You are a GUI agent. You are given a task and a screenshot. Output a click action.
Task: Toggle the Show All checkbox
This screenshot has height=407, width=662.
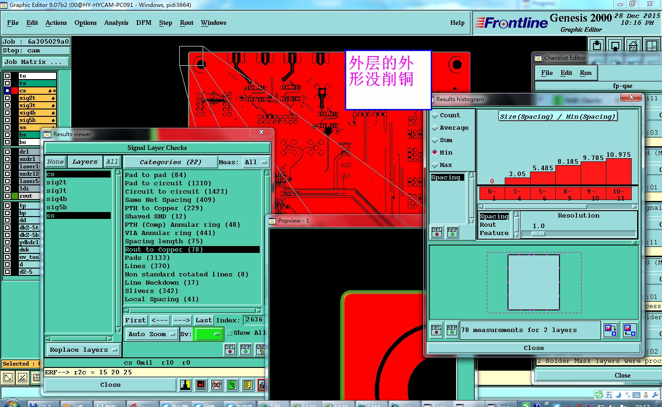tap(230, 333)
